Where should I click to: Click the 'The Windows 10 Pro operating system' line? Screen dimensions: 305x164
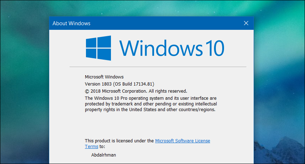[151, 98]
